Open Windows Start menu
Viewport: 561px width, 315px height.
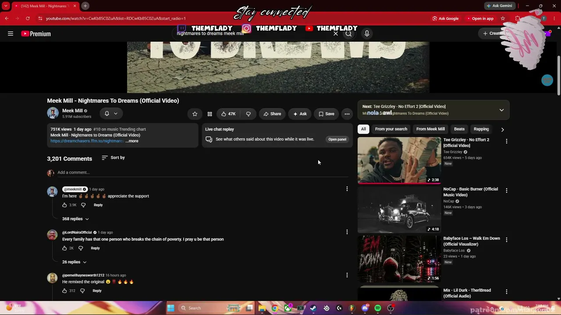170,308
